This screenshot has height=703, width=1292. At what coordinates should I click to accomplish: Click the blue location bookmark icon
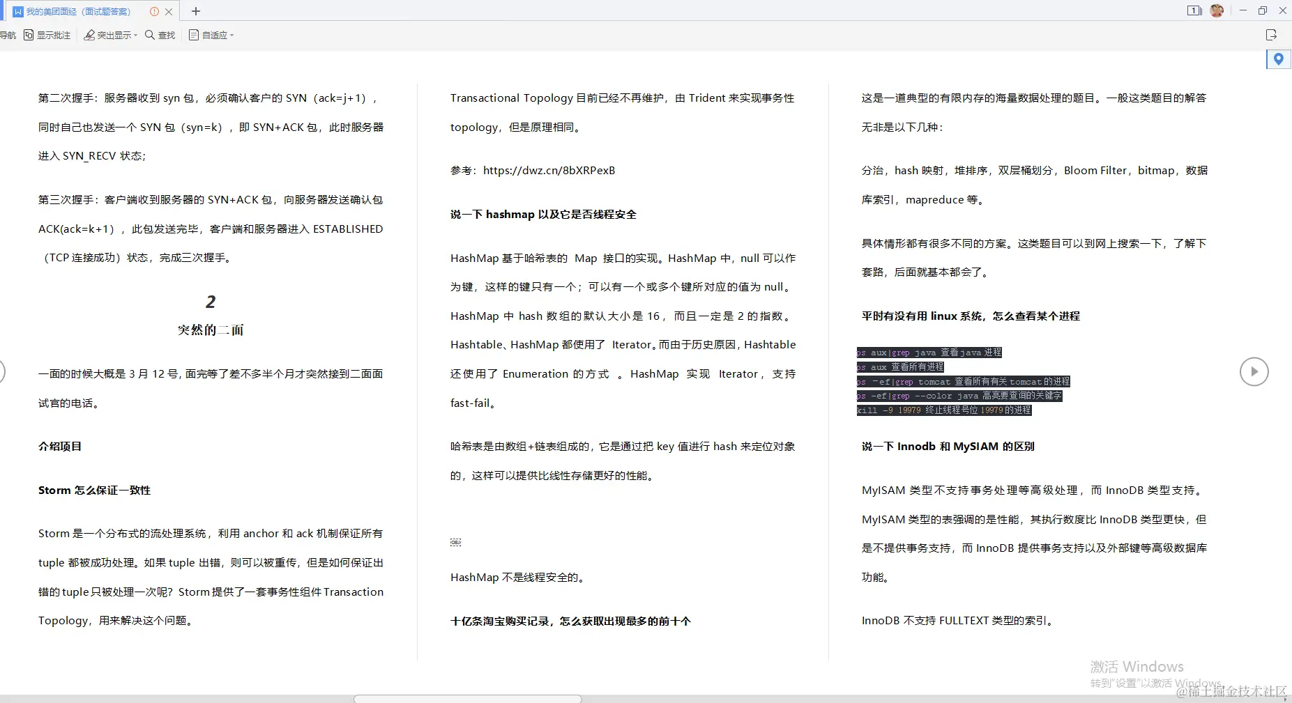(x=1279, y=59)
